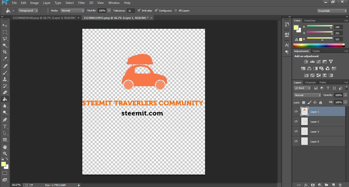The height and width of the screenshot is (187, 349).
Task: Select the Blur tool
Action: click(5, 106)
